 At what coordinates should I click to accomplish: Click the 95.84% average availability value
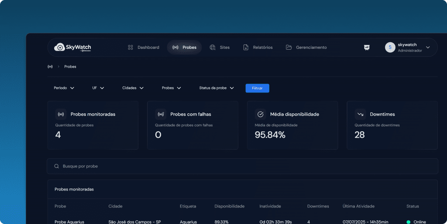point(270,135)
